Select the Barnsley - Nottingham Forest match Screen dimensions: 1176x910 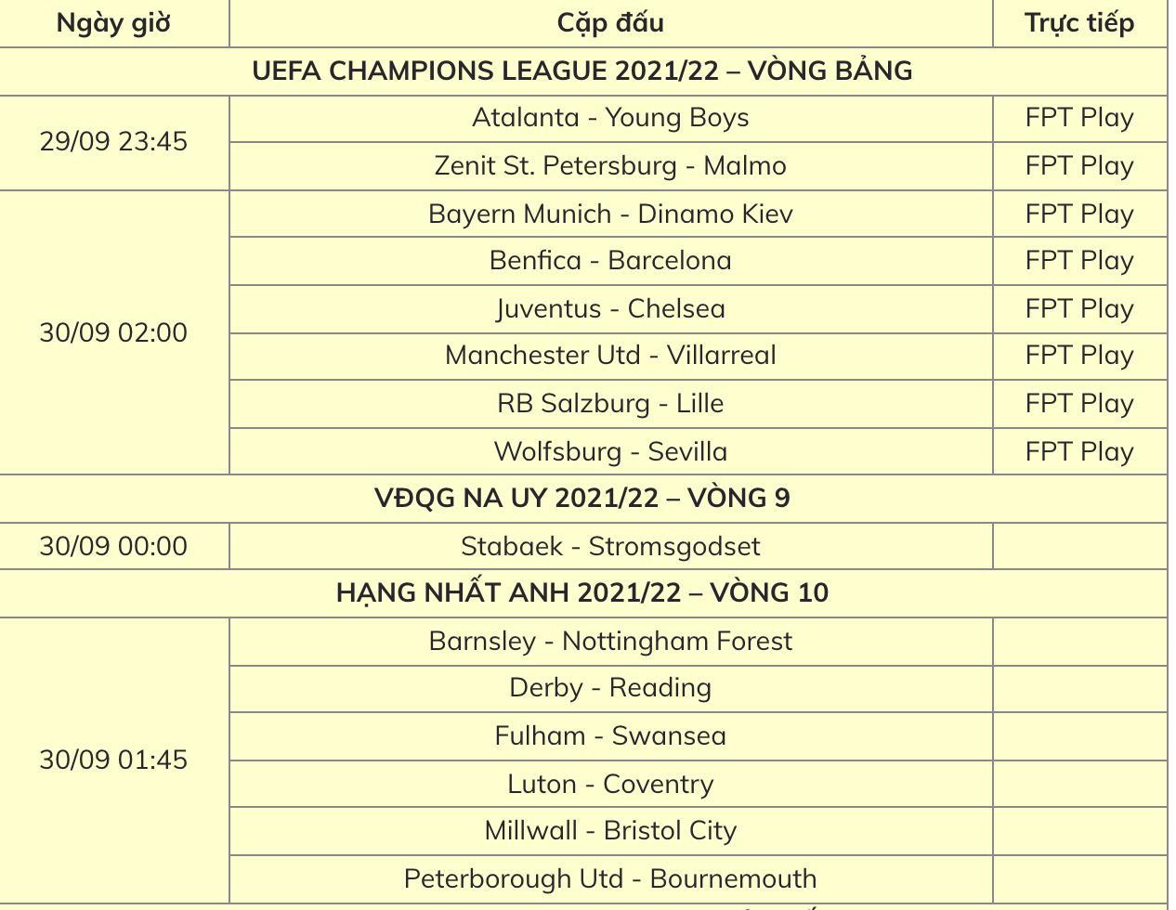pos(610,642)
